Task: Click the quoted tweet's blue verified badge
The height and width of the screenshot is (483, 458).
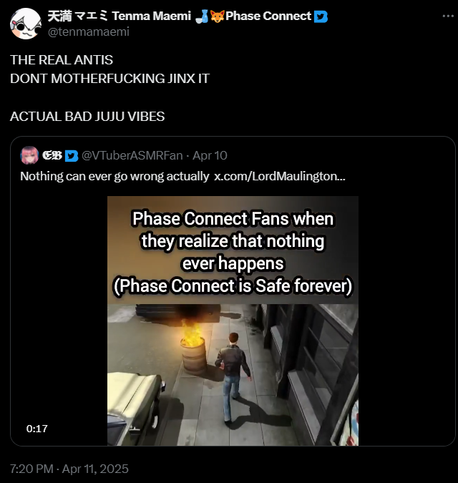Action: pyautogui.click(x=72, y=155)
